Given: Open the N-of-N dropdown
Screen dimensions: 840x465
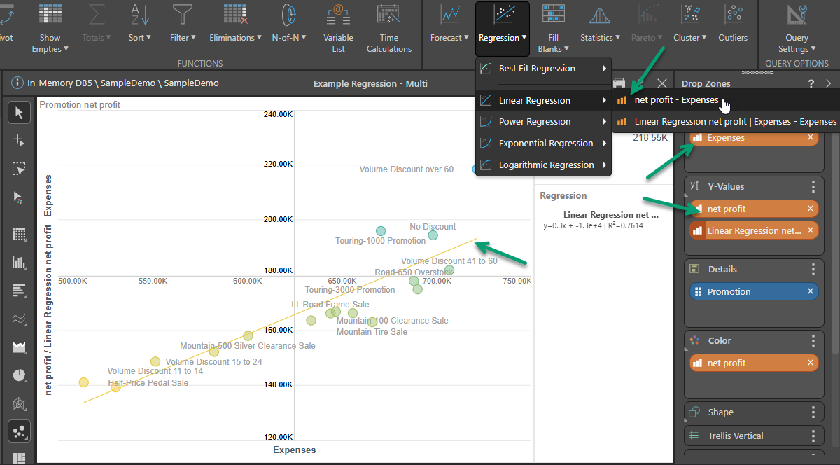Looking at the screenshot, I should (289, 24).
